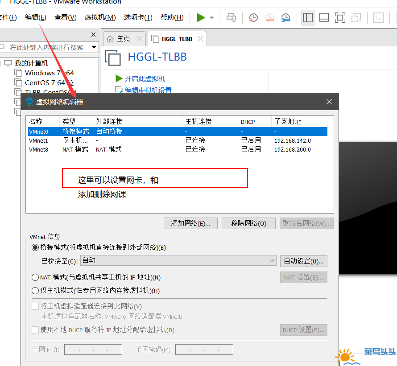Image resolution: width=397 pixels, height=366 pixels.
Task: Select the VMnet0 network row
Action: click(178, 132)
